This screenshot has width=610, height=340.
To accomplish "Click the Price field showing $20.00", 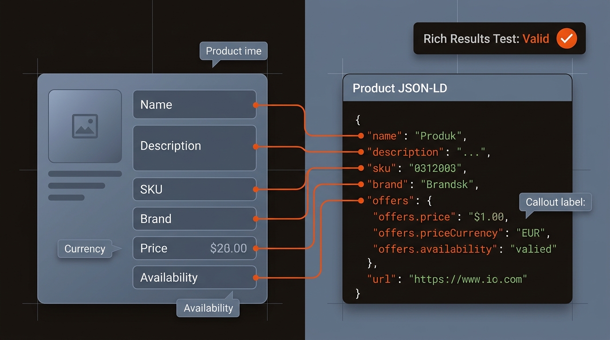I will tap(195, 248).
